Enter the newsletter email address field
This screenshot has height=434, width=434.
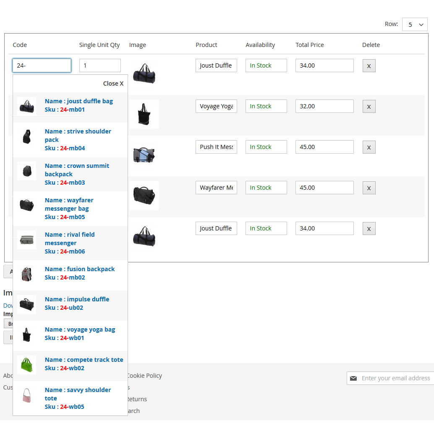[395, 378]
